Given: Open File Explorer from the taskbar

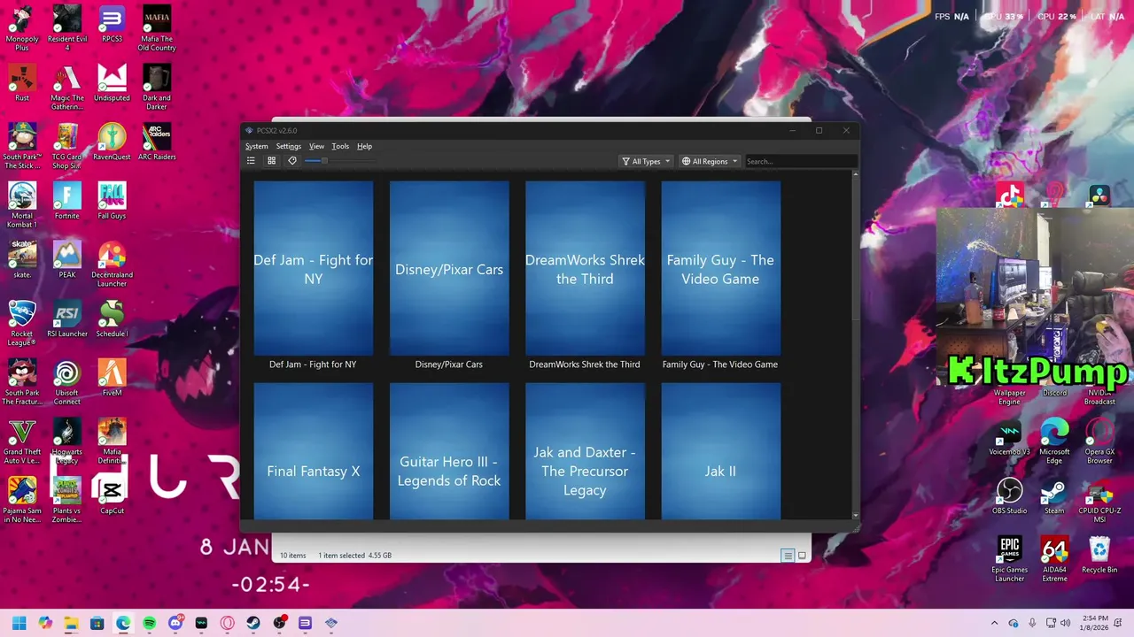Looking at the screenshot, I should pyautogui.click(x=71, y=623).
